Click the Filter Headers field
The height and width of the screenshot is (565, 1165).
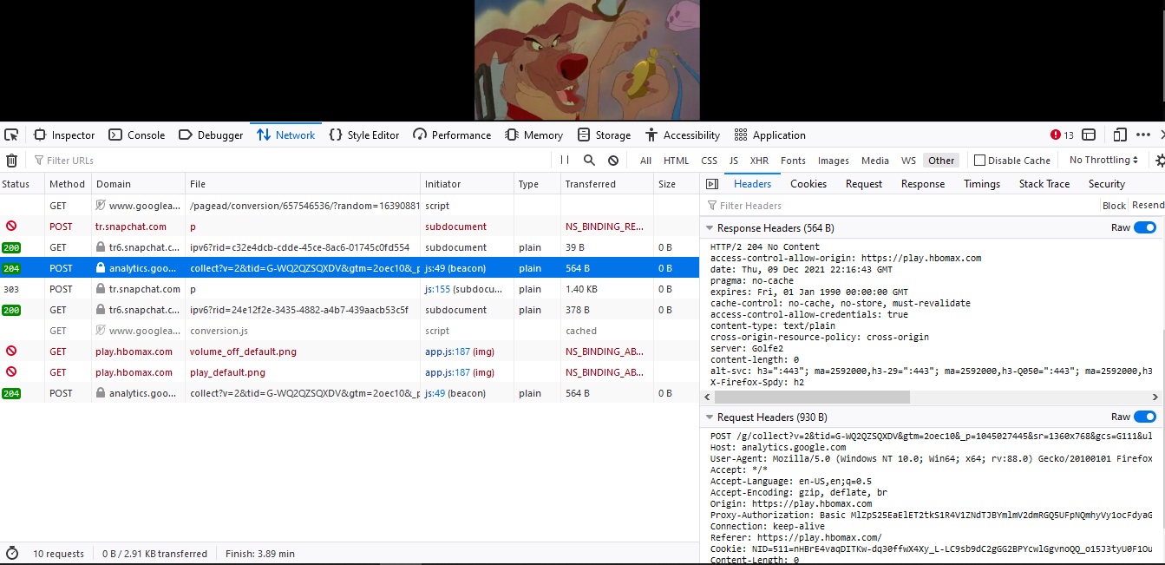(x=900, y=206)
